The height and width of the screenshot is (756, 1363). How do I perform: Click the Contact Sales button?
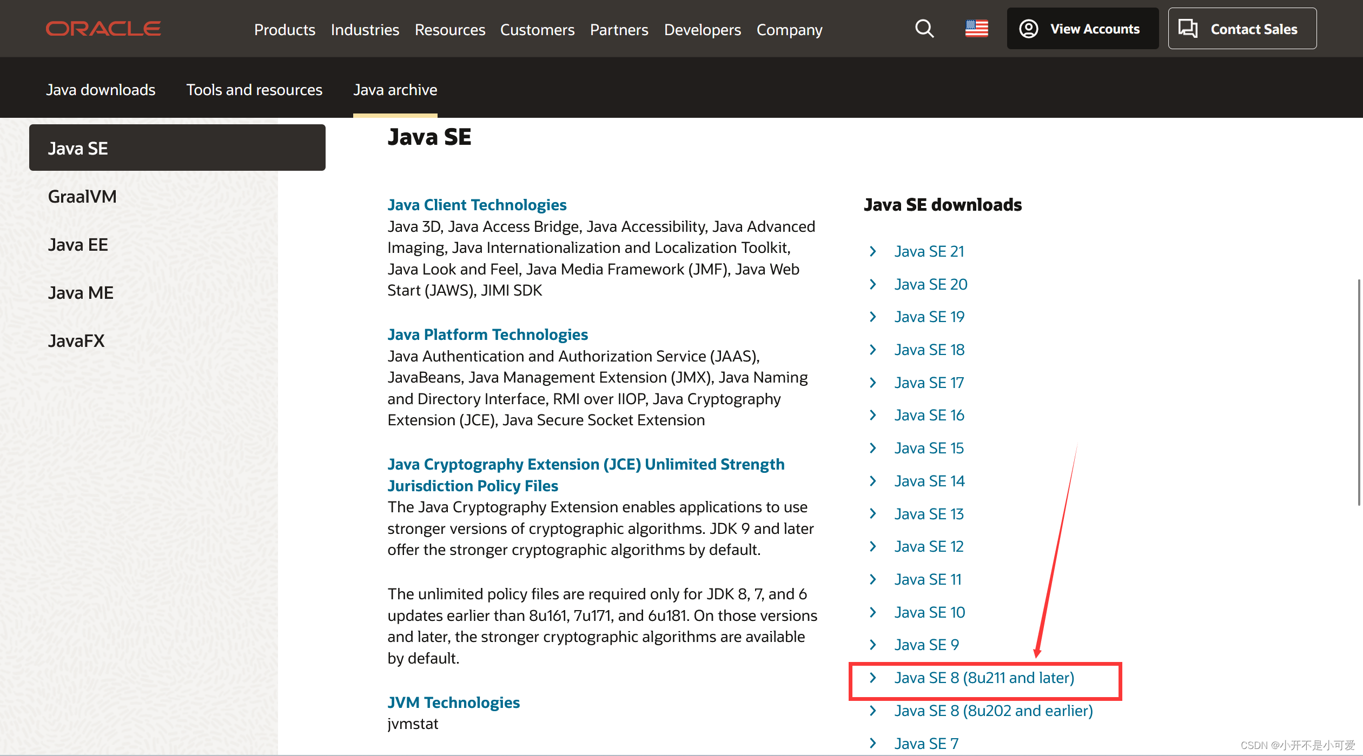point(1242,29)
